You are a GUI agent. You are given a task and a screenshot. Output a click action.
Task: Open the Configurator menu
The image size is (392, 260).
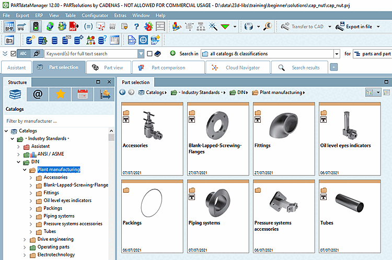95,16
